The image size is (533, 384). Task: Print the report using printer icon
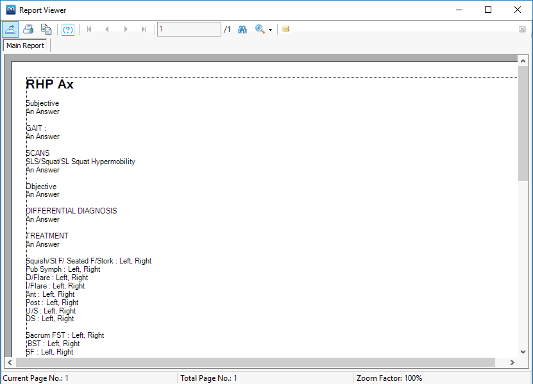click(28, 29)
